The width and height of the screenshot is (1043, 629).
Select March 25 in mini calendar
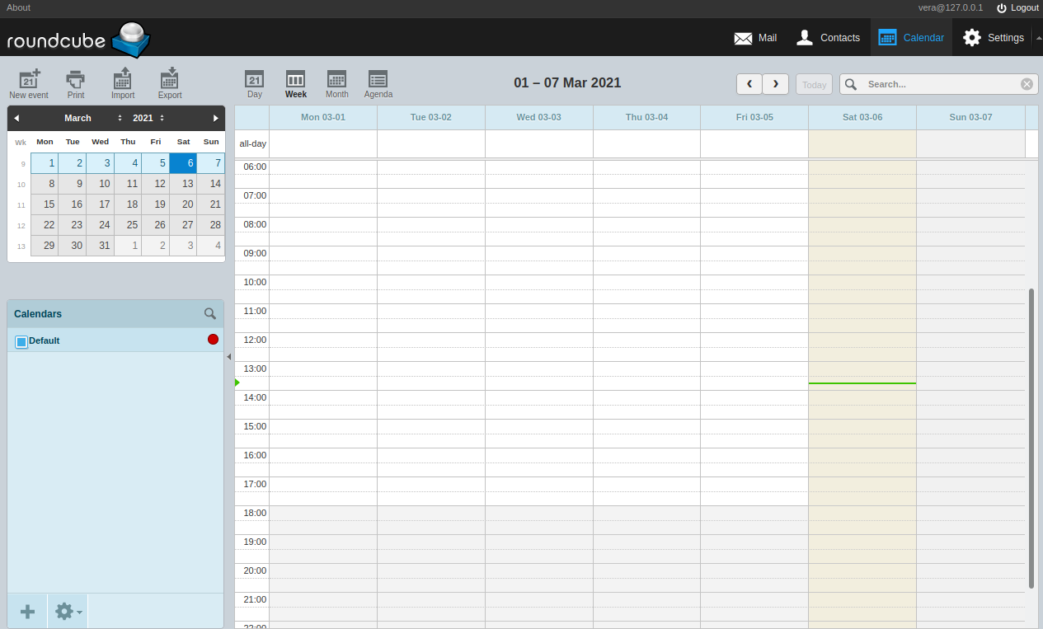click(x=128, y=225)
